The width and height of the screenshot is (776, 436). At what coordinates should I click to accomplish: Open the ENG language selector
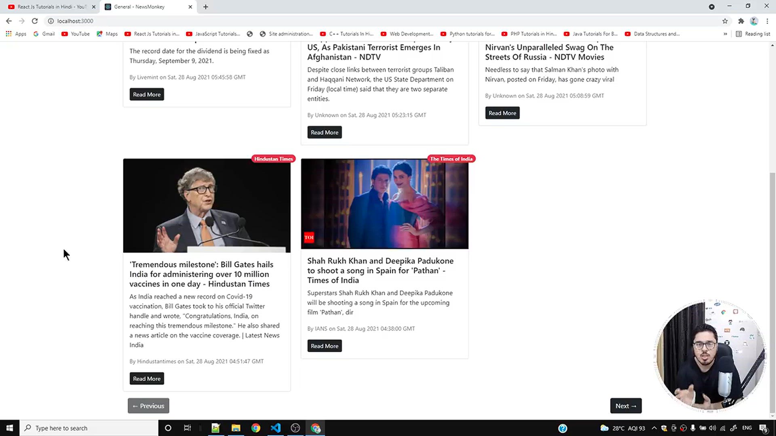point(747,428)
